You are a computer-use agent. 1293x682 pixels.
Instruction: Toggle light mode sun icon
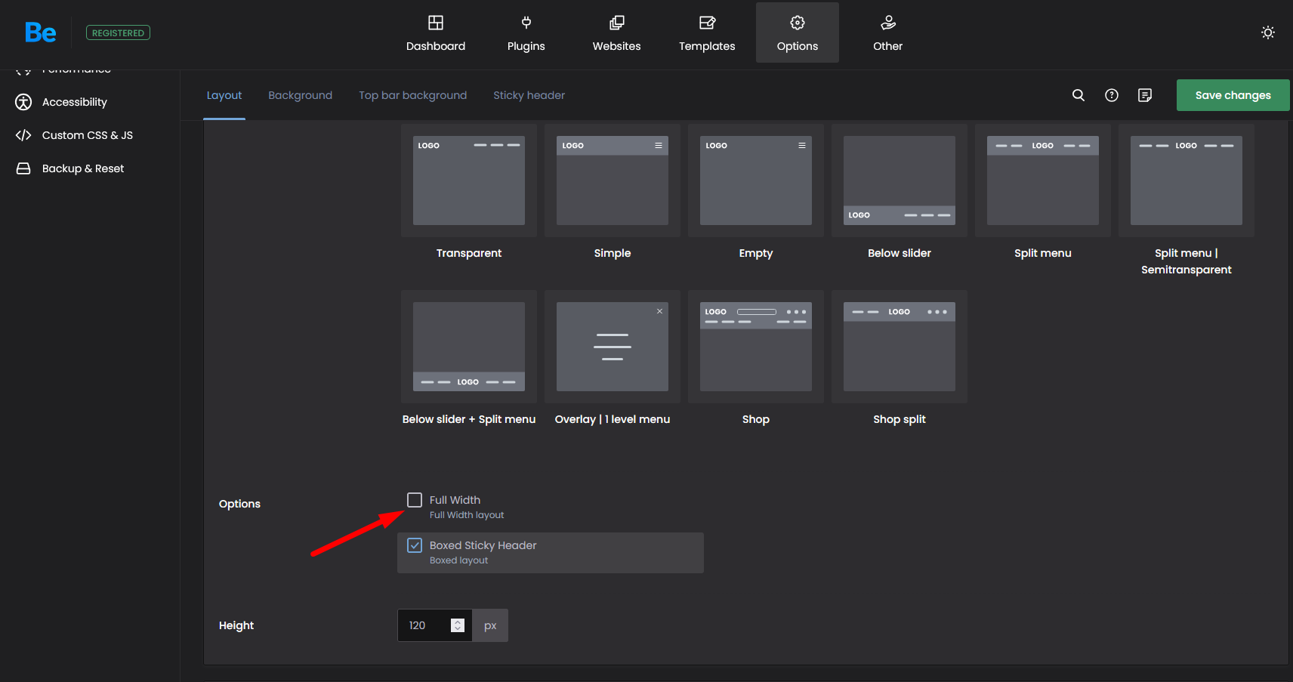pos(1268,32)
